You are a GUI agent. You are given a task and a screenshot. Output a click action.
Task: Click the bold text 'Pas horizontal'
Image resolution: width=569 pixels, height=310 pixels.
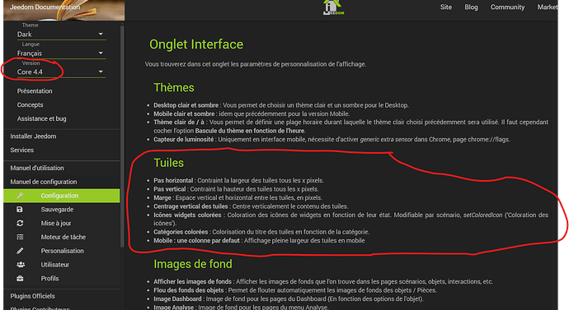pyautogui.click(x=173, y=181)
